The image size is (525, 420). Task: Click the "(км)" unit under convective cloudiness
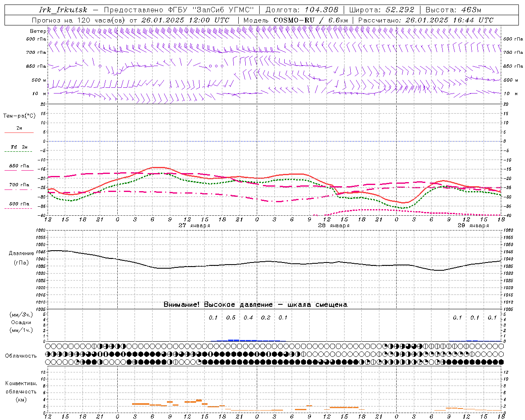click(21, 399)
